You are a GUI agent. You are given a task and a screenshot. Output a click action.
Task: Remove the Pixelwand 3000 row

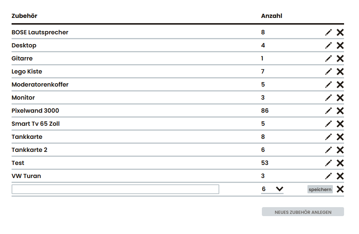[x=340, y=111]
